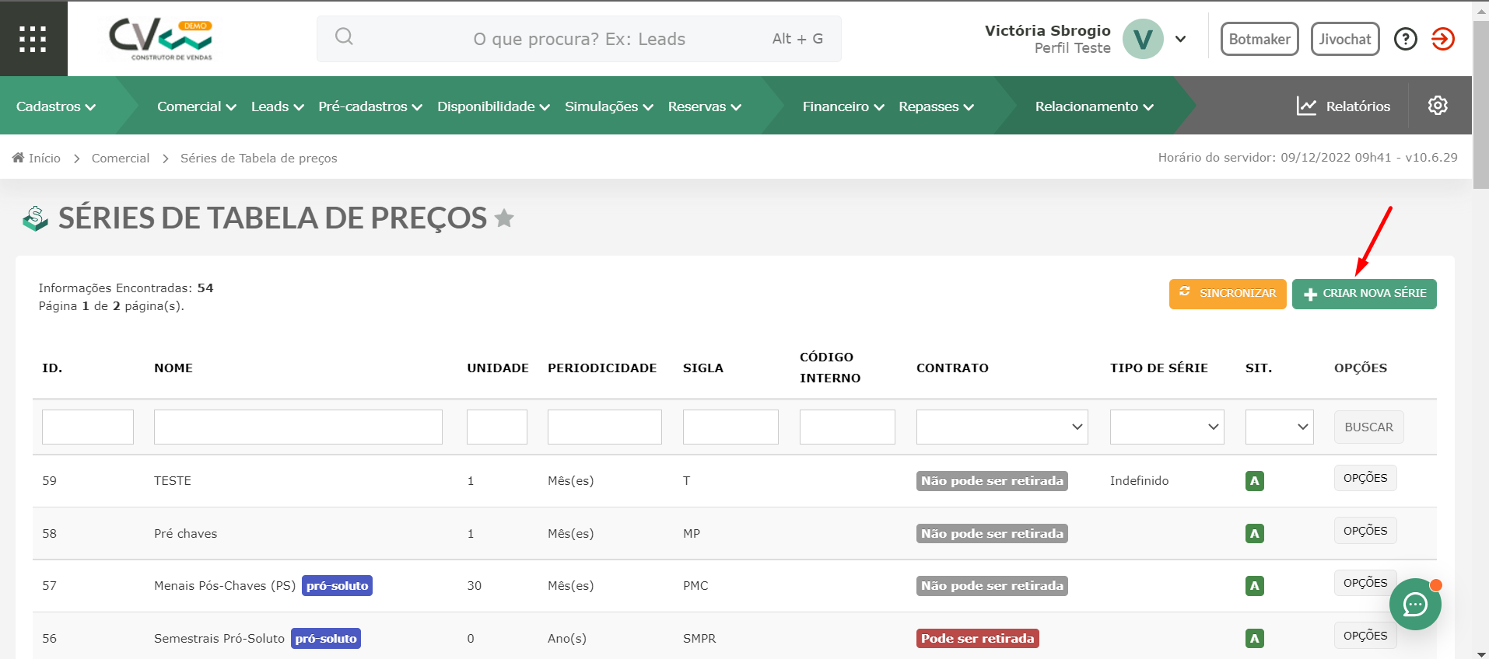Open Opções for Semestrais Pró-Soluto row
The height and width of the screenshot is (659, 1489).
tap(1365, 636)
